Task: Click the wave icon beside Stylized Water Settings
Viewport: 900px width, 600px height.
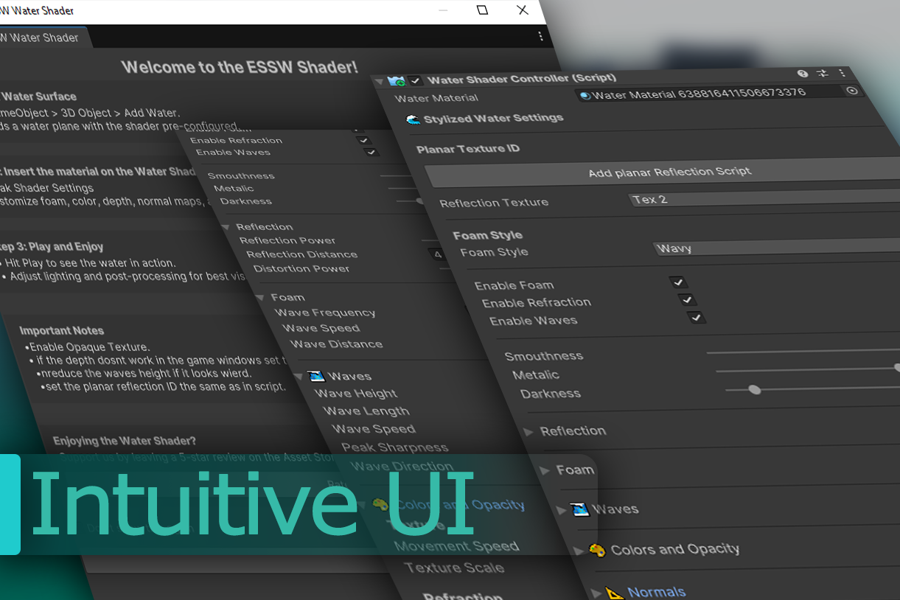Action: pos(413,119)
